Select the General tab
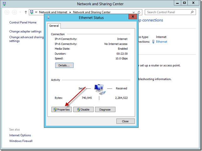 pos(55,26)
